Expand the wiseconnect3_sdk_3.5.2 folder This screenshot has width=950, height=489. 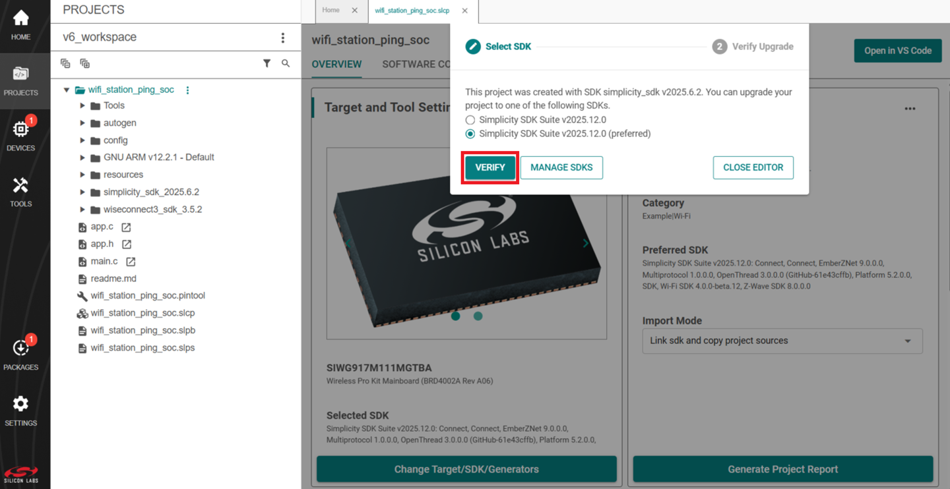pos(82,210)
